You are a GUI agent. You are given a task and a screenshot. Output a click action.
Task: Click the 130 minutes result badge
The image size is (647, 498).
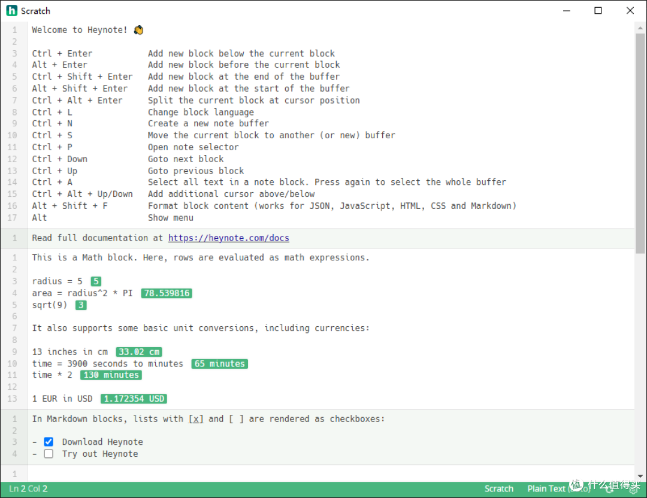[111, 375]
